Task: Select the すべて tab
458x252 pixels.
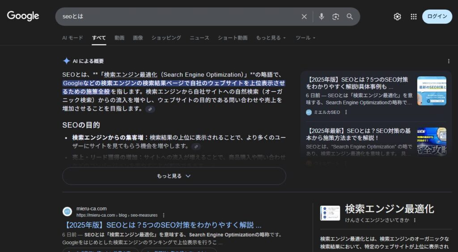Action: point(99,38)
